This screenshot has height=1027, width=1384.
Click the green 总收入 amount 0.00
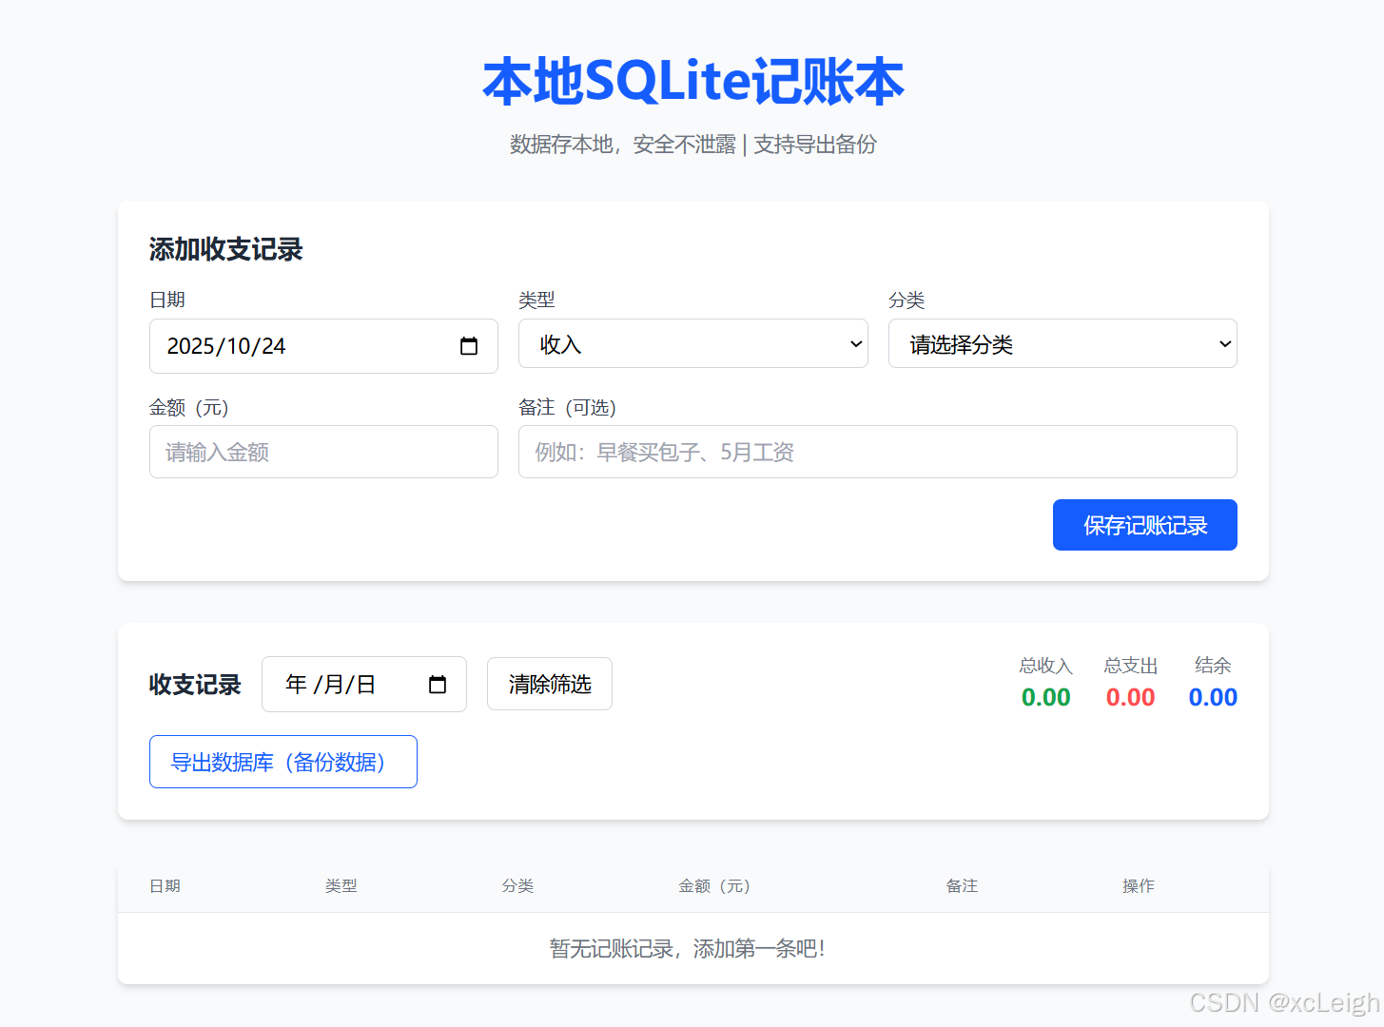click(x=1045, y=697)
